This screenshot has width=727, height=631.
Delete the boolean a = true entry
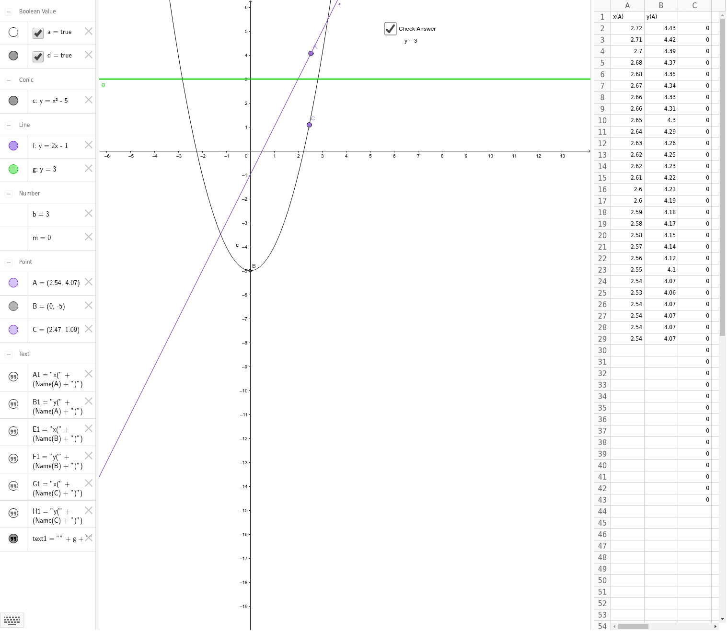click(89, 31)
